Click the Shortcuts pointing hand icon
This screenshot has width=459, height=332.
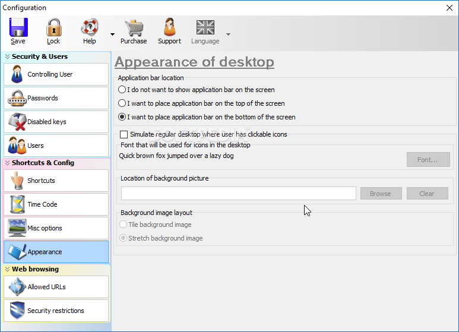pyautogui.click(x=17, y=181)
